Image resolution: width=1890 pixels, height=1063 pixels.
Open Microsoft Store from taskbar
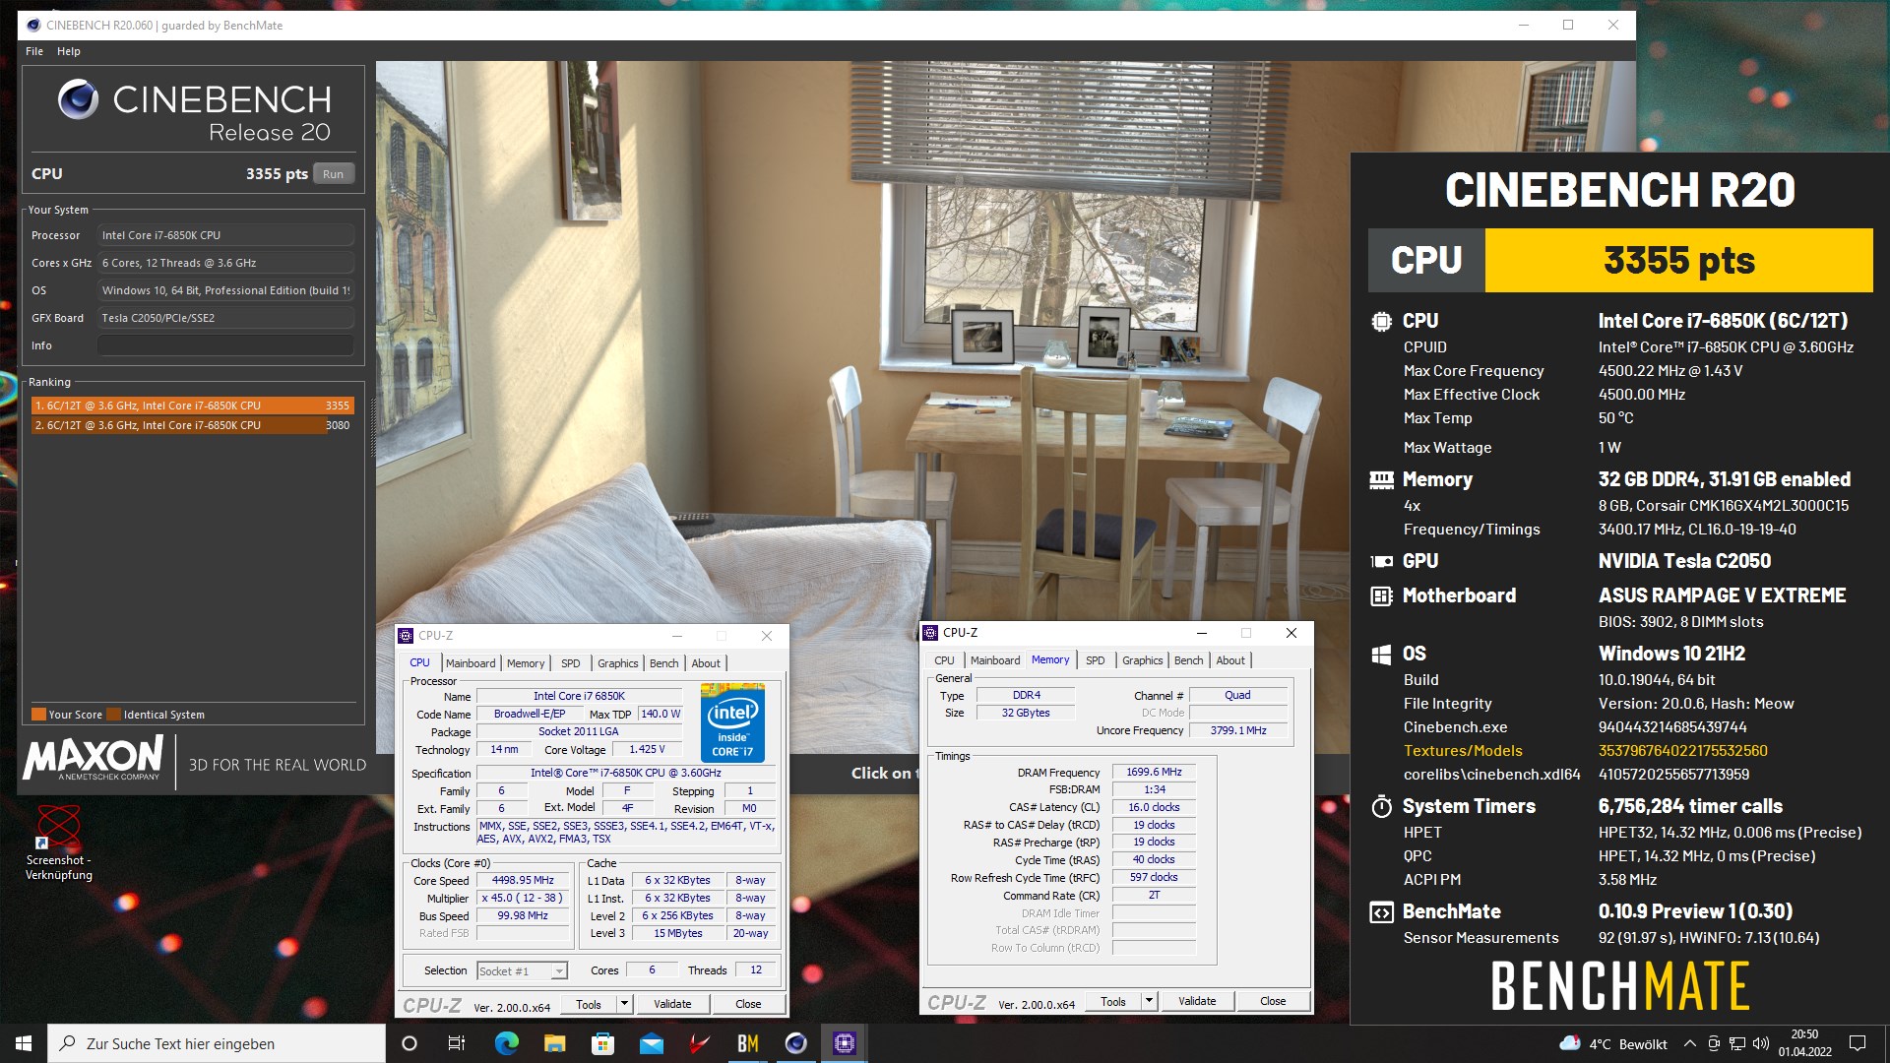point(602,1043)
